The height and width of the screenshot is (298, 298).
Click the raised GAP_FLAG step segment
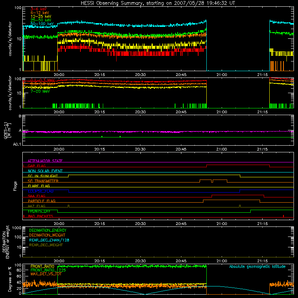pos(238,165)
